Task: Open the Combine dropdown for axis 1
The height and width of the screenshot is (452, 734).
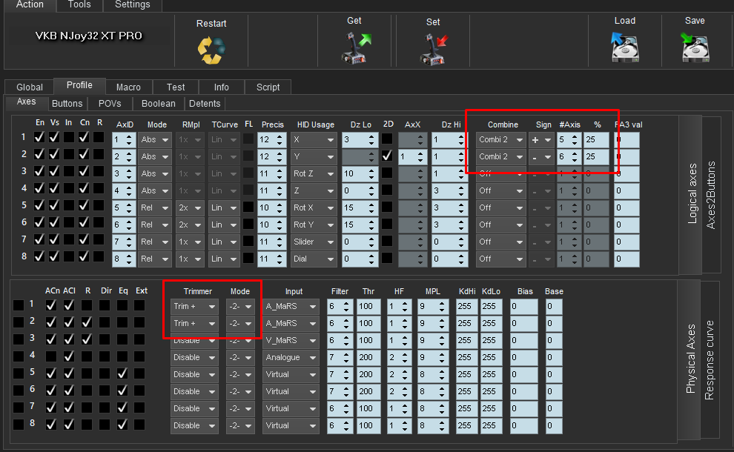Action: tap(500, 139)
